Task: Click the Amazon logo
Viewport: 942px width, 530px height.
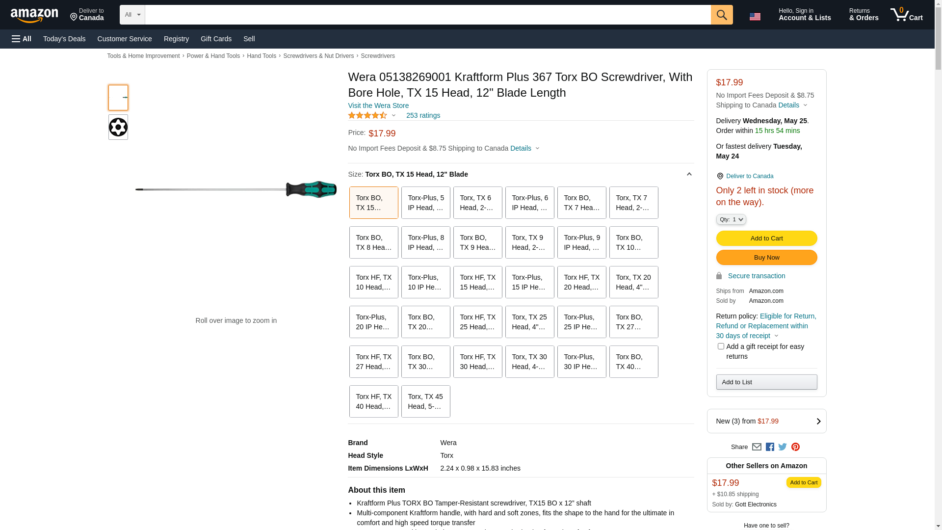Action: [x=34, y=15]
